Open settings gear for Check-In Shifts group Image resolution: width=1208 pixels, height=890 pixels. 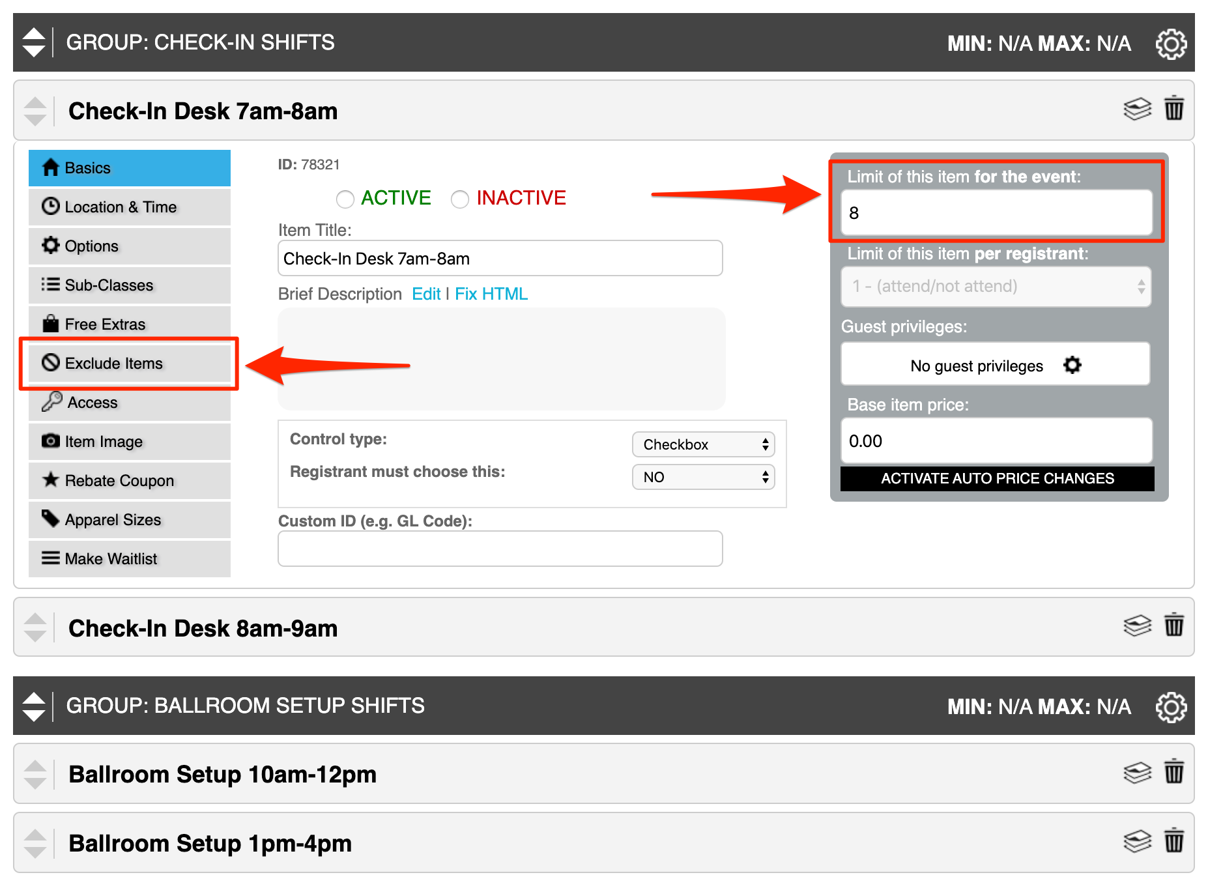[1171, 44]
